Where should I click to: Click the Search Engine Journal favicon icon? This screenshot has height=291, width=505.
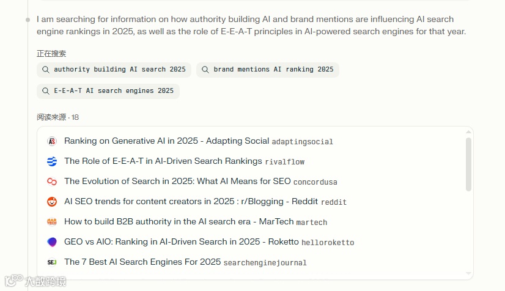(x=52, y=262)
